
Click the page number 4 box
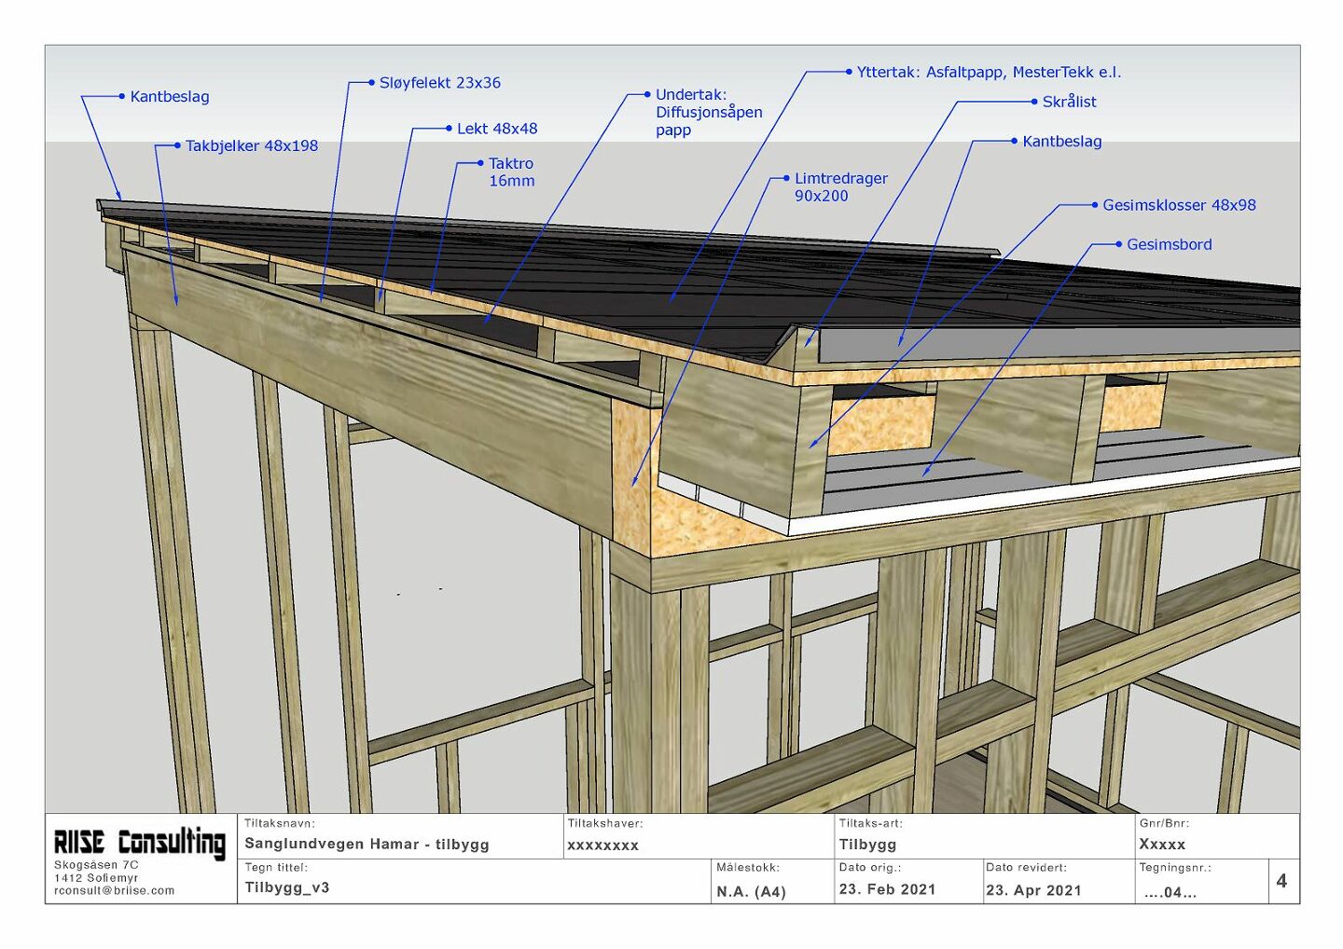click(1281, 881)
